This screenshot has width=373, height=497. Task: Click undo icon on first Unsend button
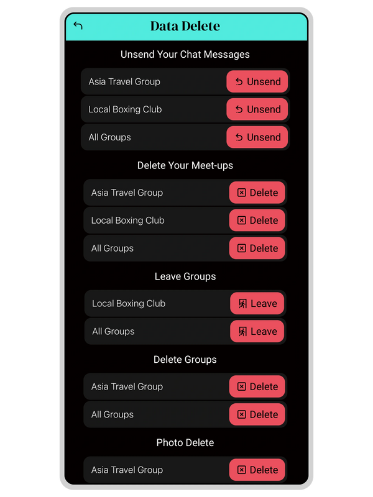239,81
